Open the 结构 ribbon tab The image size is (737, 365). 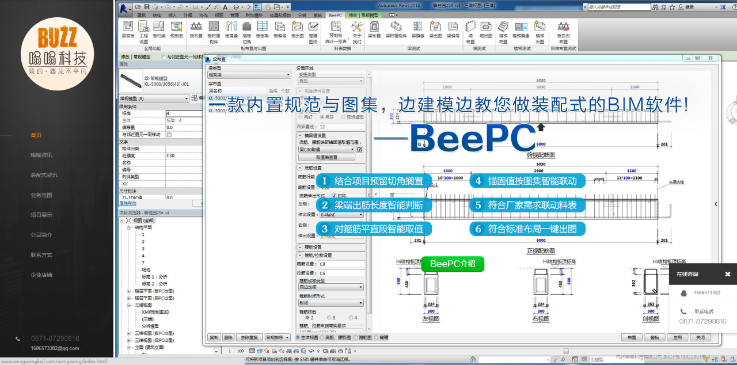tap(157, 15)
